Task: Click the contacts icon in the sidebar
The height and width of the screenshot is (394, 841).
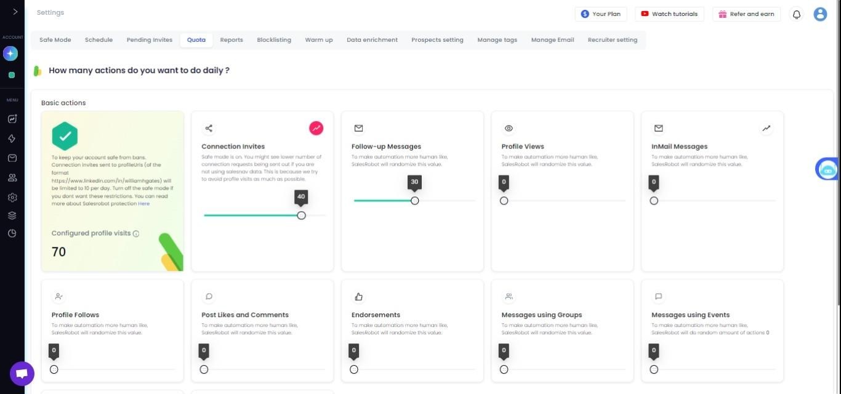Action: (12, 177)
